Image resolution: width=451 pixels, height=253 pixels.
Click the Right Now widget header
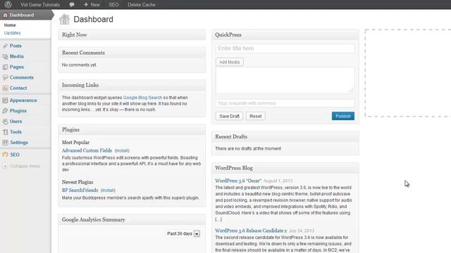click(x=132, y=34)
